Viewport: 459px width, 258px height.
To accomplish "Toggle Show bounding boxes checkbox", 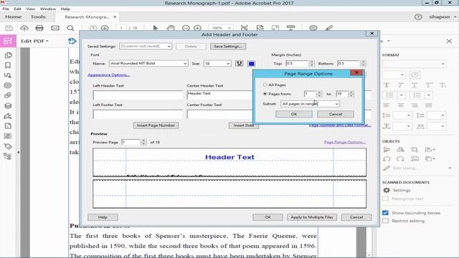I will (x=385, y=213).
